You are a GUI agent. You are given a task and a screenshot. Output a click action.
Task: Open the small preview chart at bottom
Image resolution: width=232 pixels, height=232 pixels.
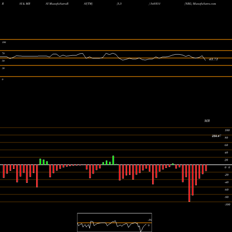point(115,222)
